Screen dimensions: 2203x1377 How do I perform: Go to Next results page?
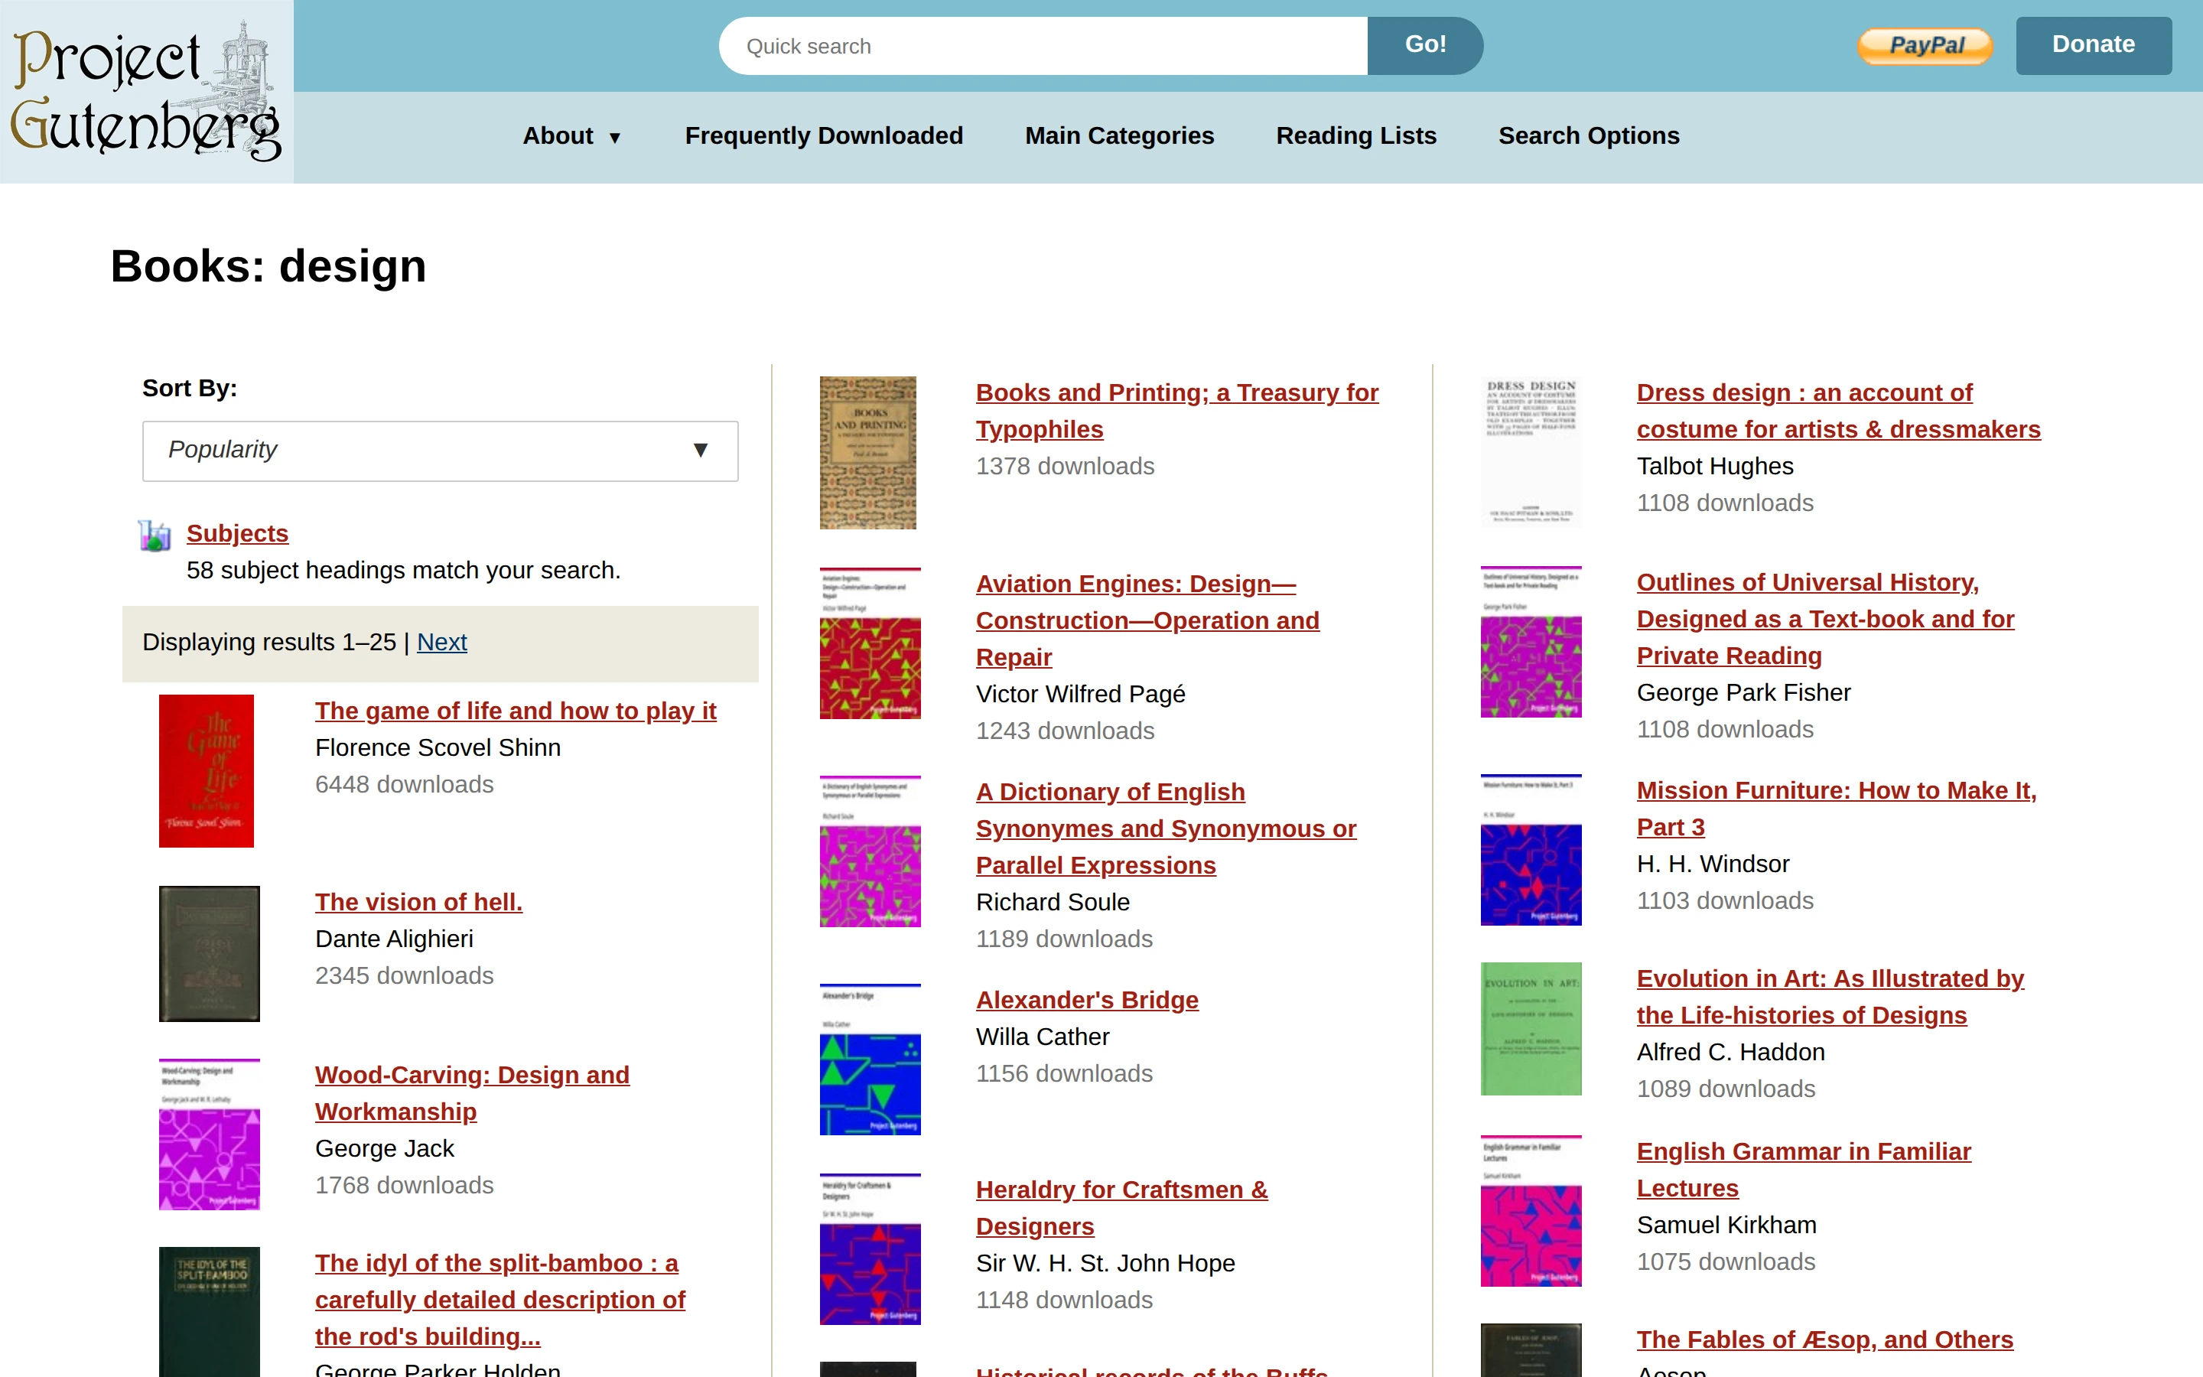click(441, 642)
